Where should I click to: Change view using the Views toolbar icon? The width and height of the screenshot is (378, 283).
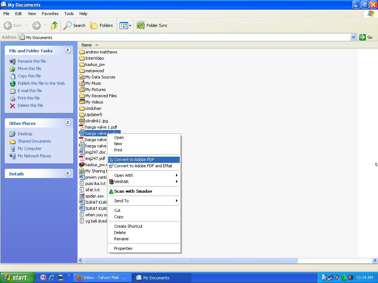pyautogui.click(x=124, y=25)
